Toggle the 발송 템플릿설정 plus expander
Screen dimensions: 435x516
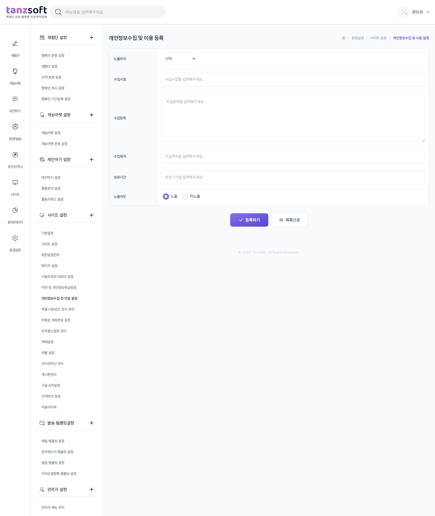[x=92, y=423]
